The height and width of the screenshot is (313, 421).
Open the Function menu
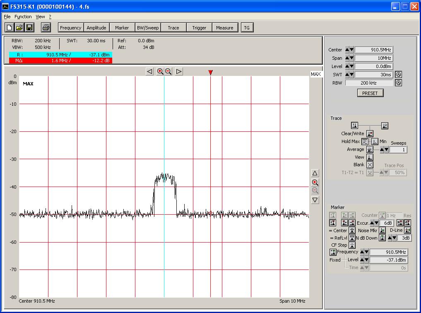tap(23, 17)
